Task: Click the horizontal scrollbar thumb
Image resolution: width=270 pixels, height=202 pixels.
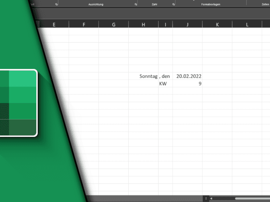Action: [252, 198]
